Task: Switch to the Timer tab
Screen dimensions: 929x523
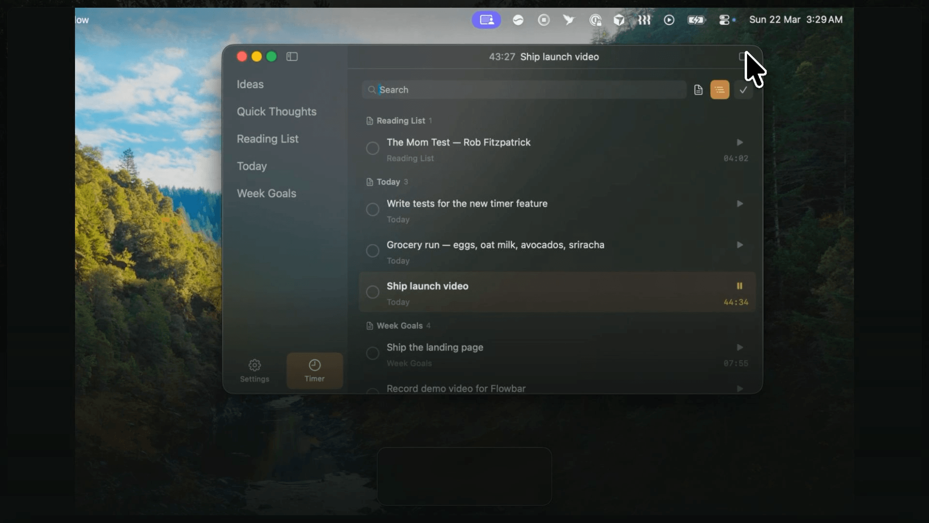Action: pyautogui.click(x=315, y=370)
